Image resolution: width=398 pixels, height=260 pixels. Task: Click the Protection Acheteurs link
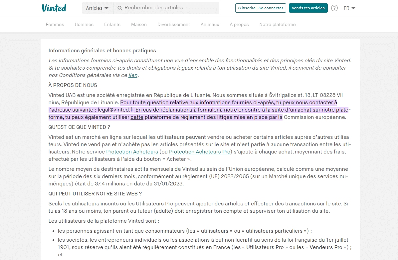tap(132, 151)
